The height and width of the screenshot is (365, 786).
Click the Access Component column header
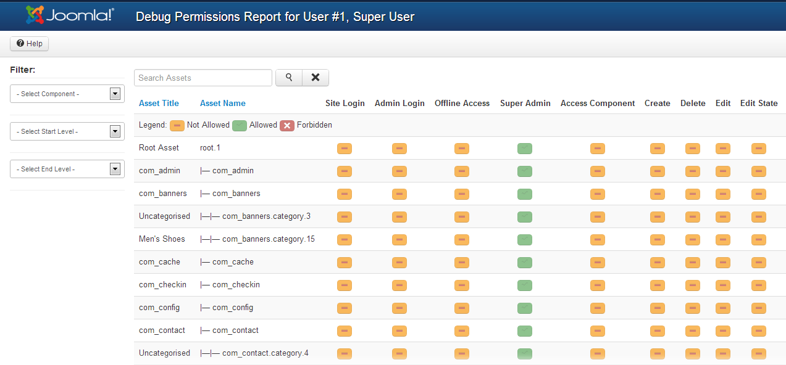click(x=598, y=104)
